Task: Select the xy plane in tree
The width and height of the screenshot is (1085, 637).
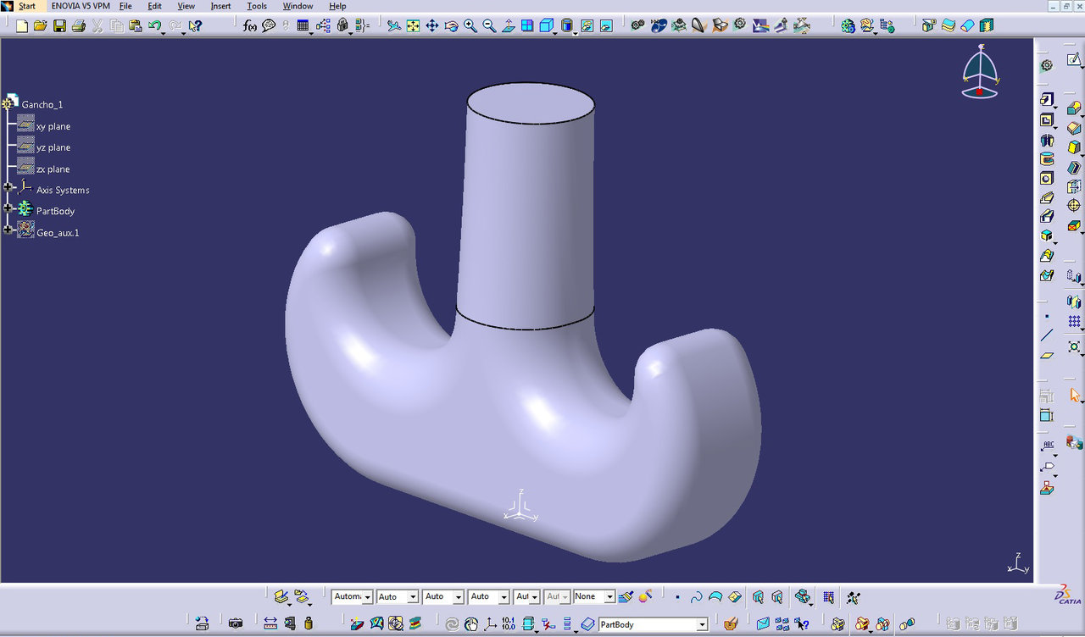Action: [x=53, y=126]
